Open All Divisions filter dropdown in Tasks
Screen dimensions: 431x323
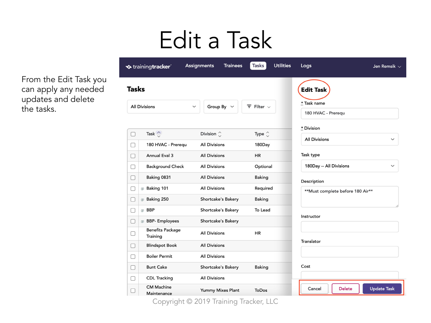click(x=163, y=107)
